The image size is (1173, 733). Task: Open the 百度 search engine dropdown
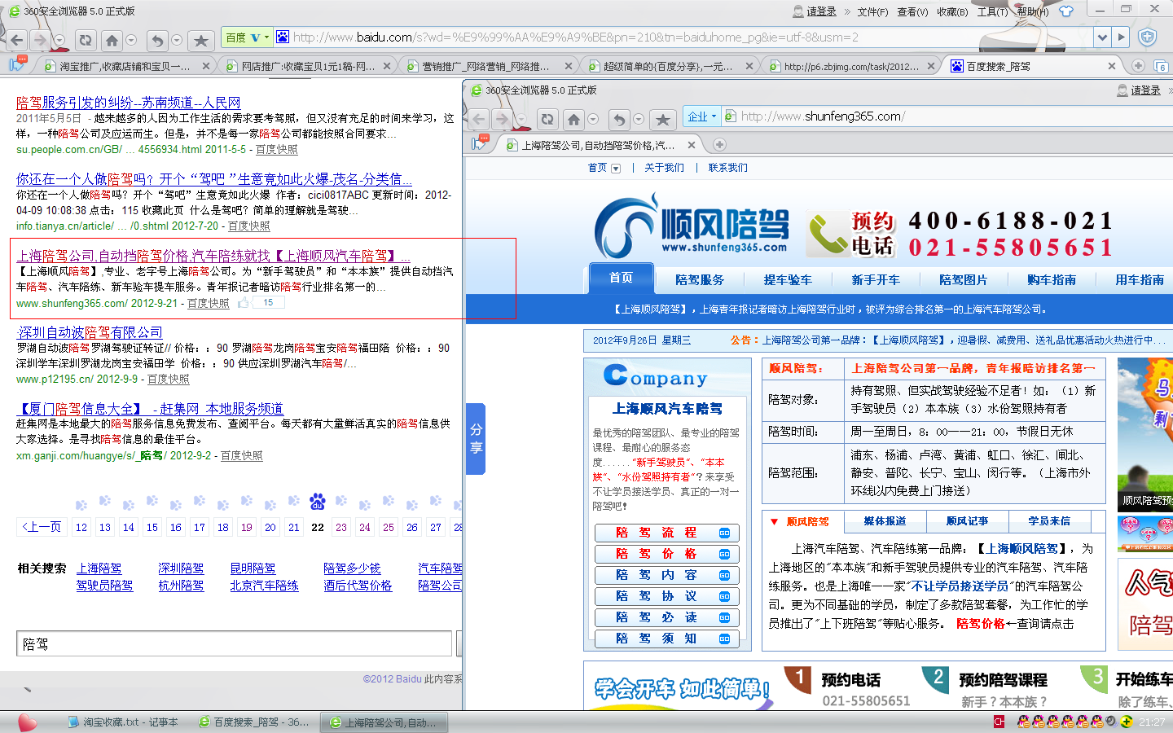(x=248, y=37)
